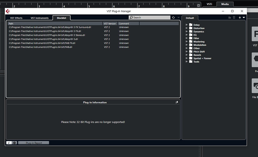258x157 pixels.
Task: Click the Plug-in Report button
Action: 34,143
